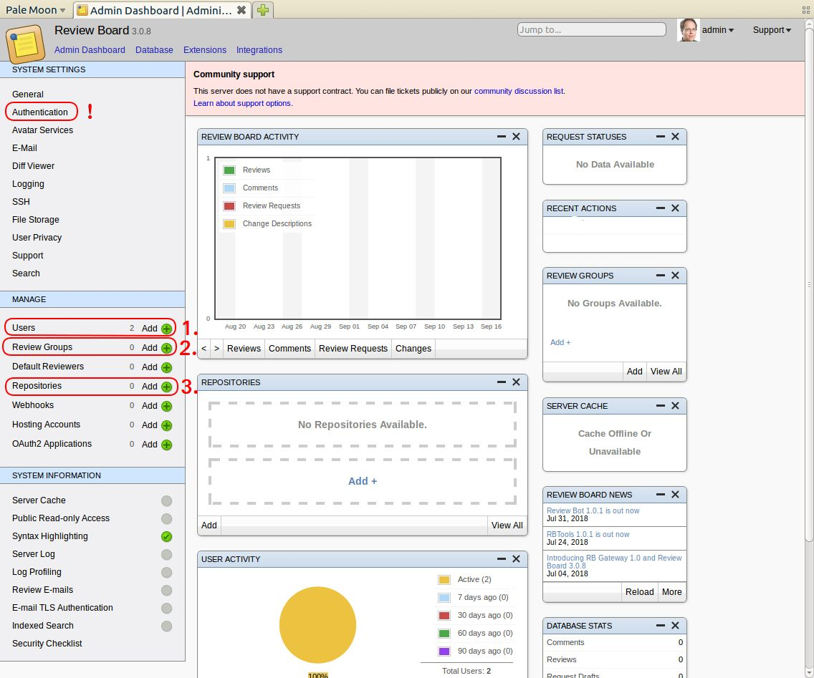Click the green plus icon beside Users
This screenshot has height=678, width=814.
tap(166, 329)
